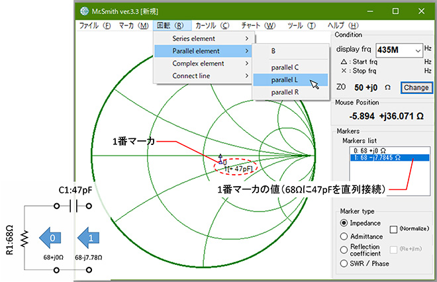This screenshot has width=437, height=282.
Task: Choose B in the parallel submenu
Action: pos(291,51)
